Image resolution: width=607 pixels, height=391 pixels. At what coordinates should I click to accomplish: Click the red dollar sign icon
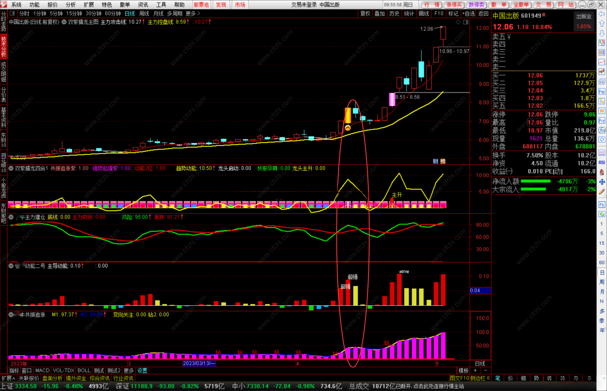(602, 172)
